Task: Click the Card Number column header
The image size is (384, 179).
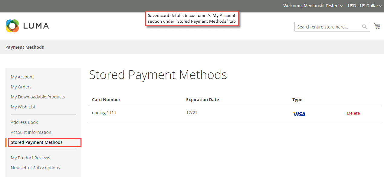Action: (106, 99)
